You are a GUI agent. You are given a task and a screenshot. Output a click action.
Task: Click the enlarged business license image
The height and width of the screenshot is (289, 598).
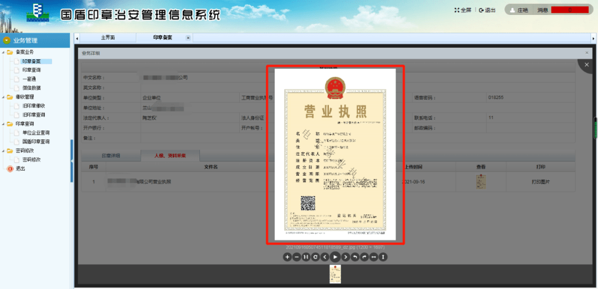pos(335,154)
